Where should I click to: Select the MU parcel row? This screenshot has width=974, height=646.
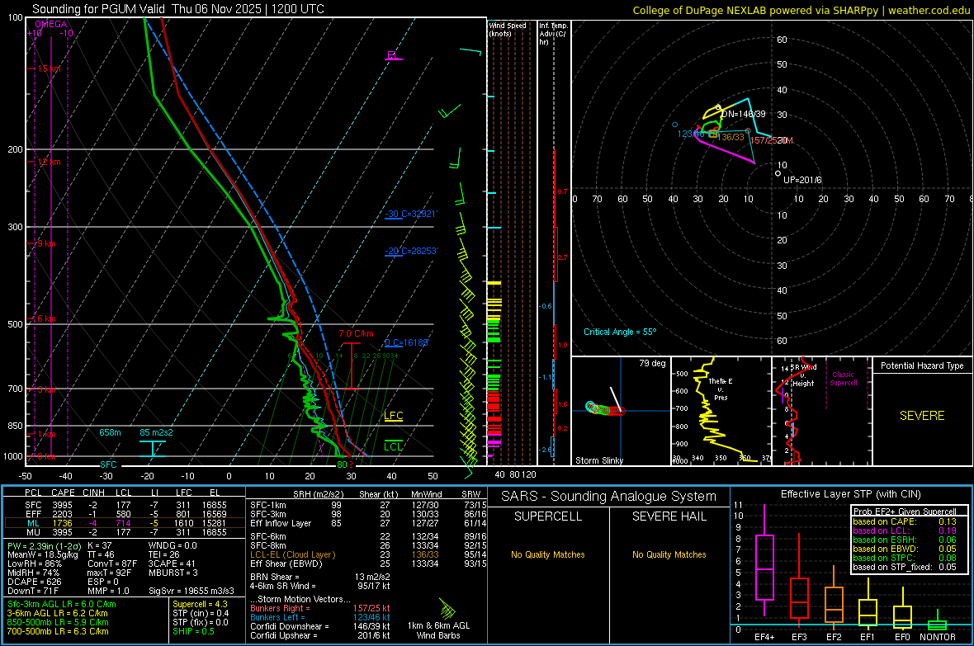point(125,532)
